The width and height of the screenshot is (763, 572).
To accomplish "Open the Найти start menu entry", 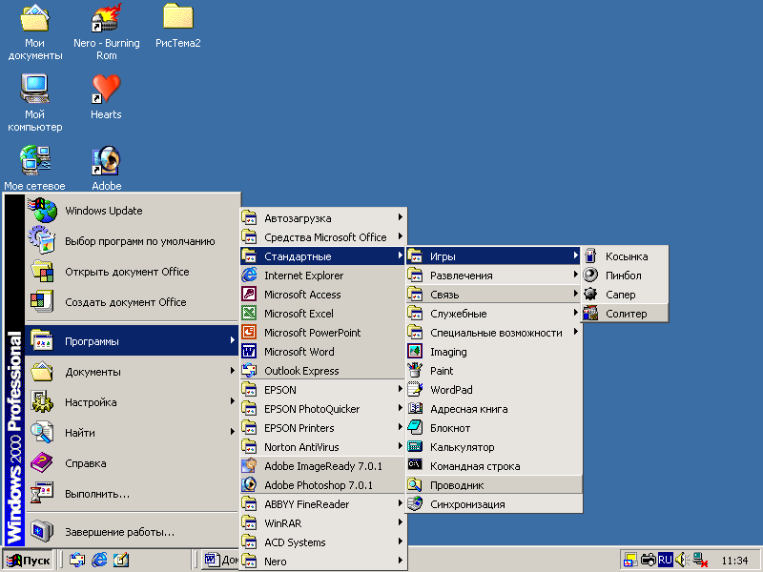I will 133,433.
